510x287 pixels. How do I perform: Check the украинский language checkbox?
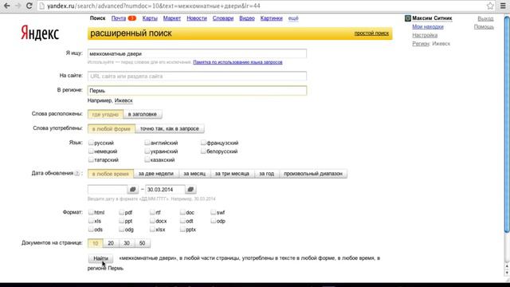click(147, 151)
